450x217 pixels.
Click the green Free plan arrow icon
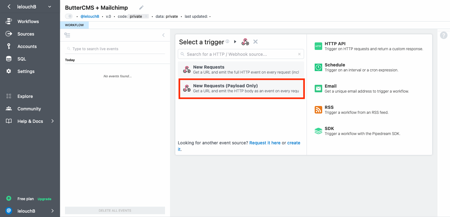click(9, 198)
